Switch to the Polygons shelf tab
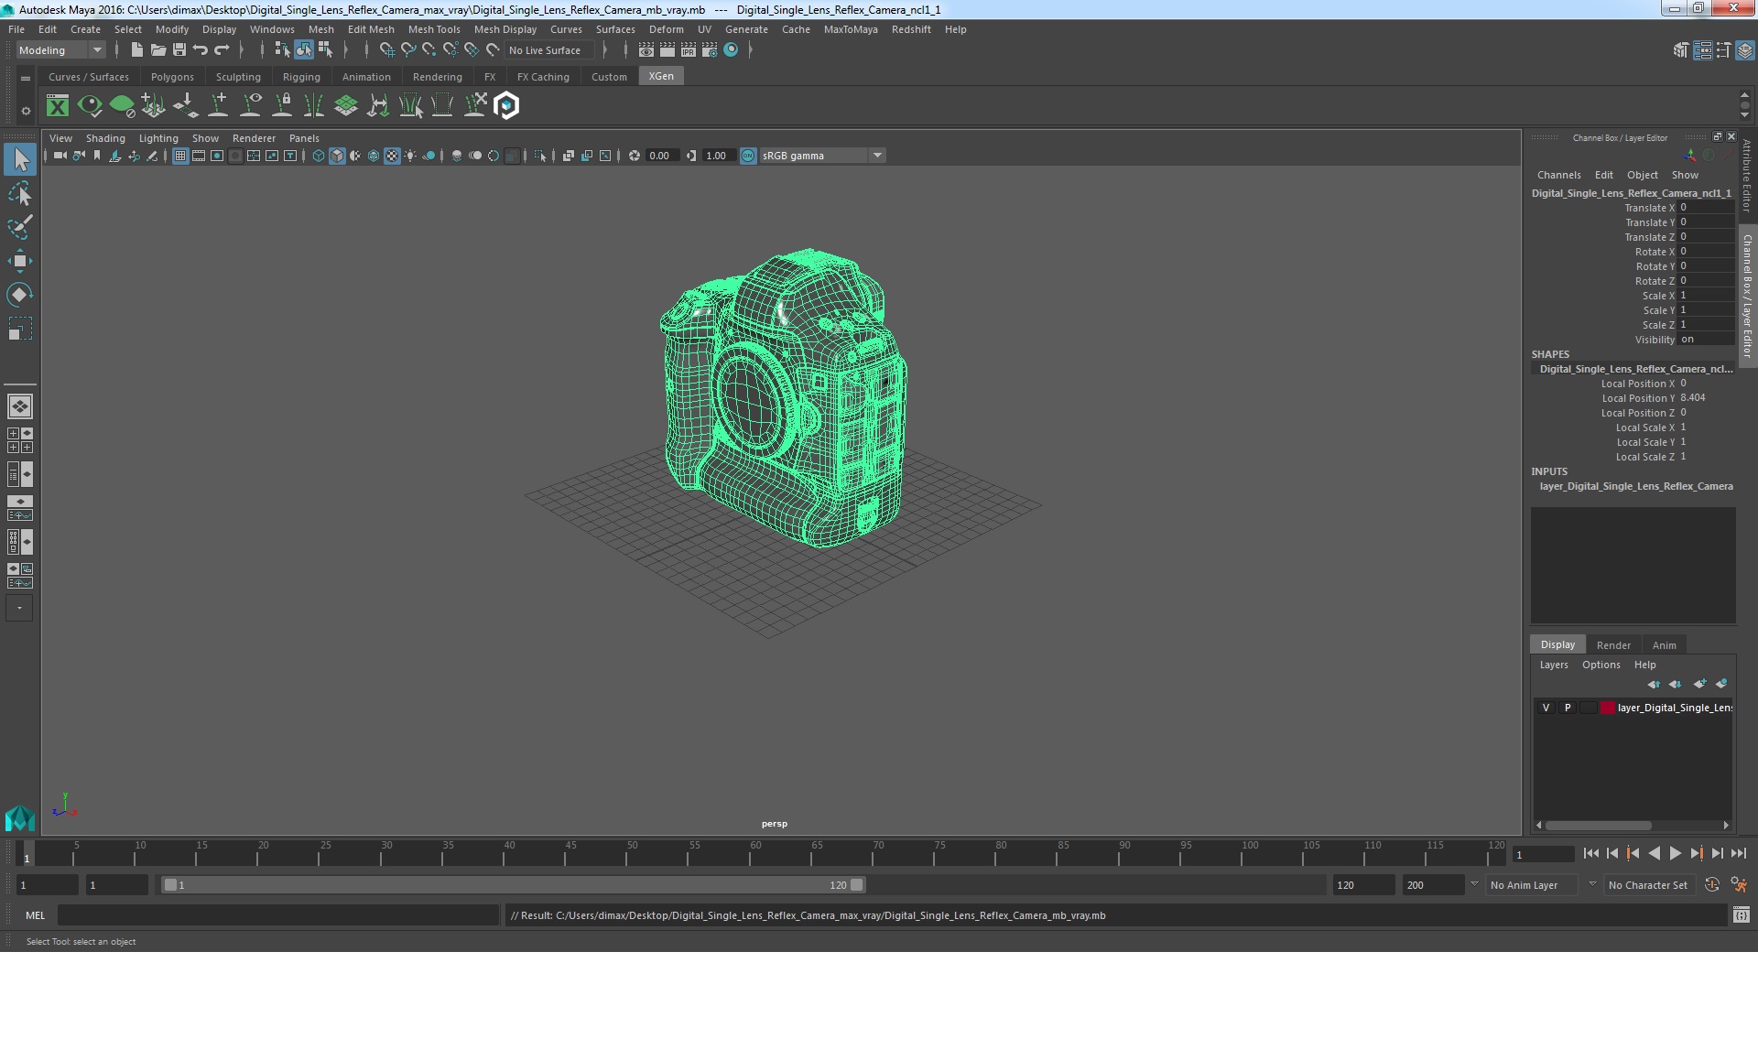This screenshot has width=1758, height=1060. click(x=172, y=77)
